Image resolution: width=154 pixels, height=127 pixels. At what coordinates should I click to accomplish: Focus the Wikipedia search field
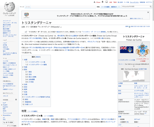point(136,7)
